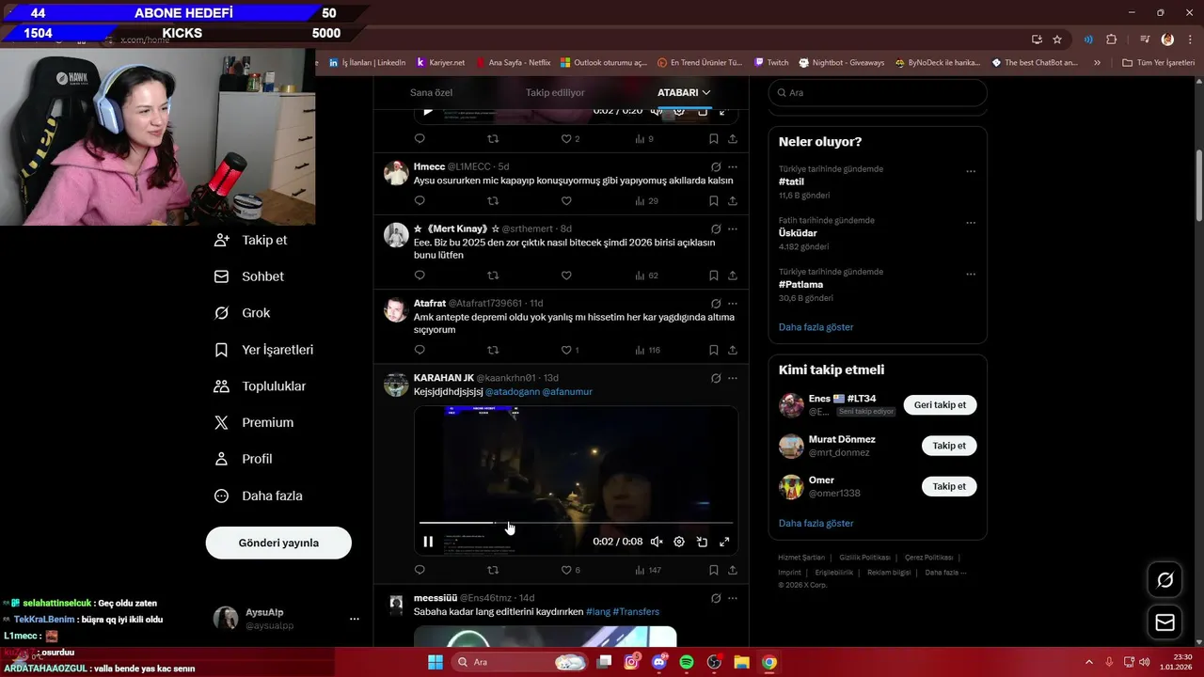The height and width of the screenshot is (677, 1204).
Task: Open Instagram from the taskbar
Action: point(632,662)
